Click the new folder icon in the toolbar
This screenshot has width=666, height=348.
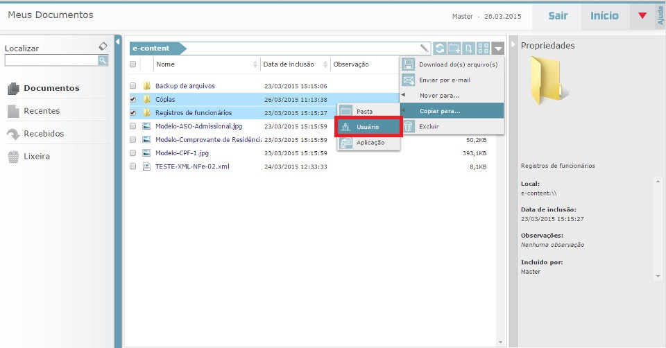click(454, 49)
